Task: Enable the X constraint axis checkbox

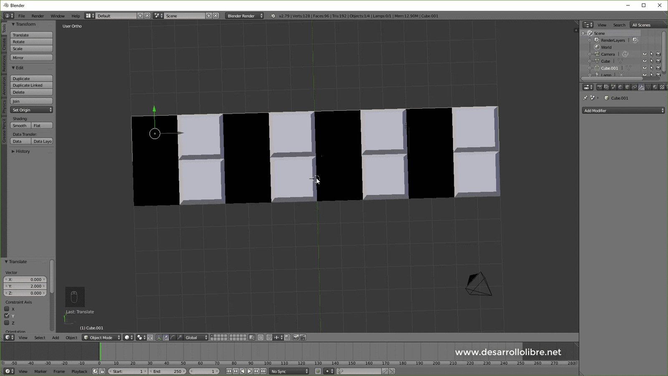Action: (7, 309)
